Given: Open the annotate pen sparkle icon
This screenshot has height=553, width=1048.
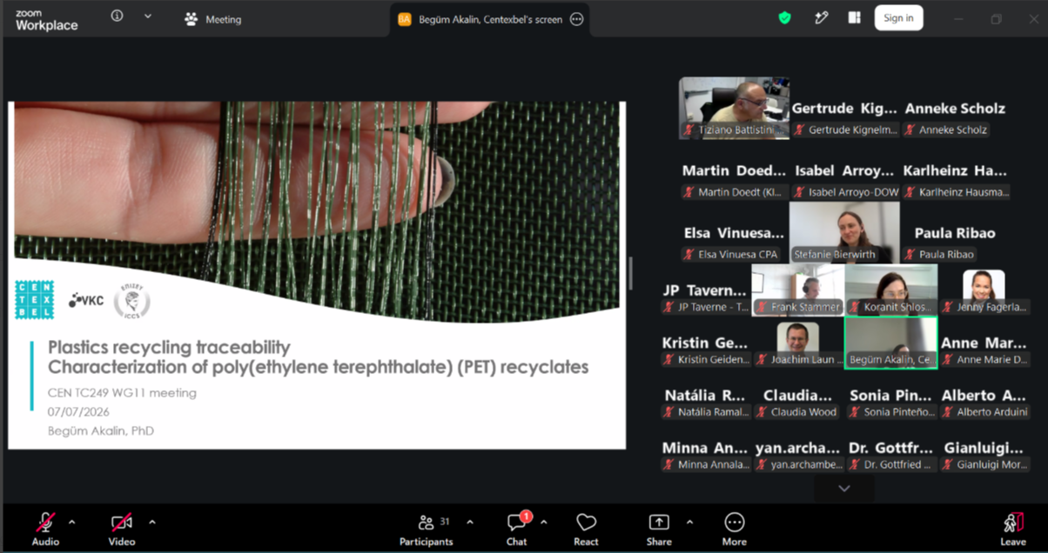Looking at the screenshot, I should [821, 18].
